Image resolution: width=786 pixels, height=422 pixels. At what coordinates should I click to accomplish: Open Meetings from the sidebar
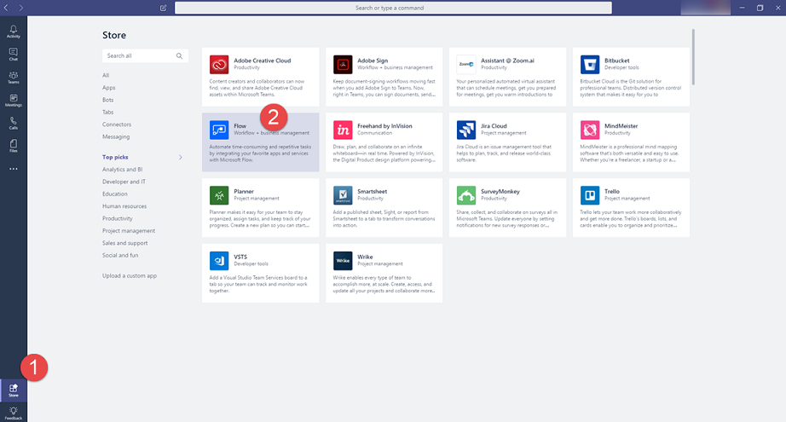[13, 101]
